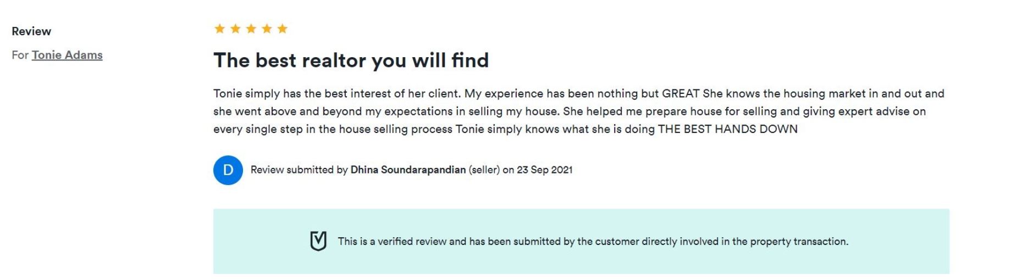Click the fifth gold rating star
Viewport: 1027px width, 280px height.
point(283,29)
